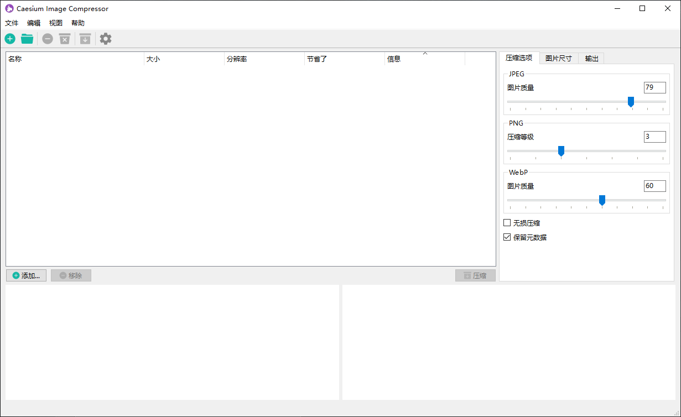Click the 压缩 button
The width and height of the screenshot is (681, 417).
pos(475,275)
